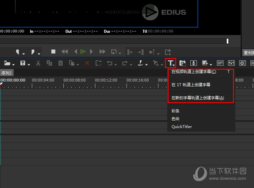Switch to the 序列1 sequence tab
This screenshot has width=254, height=188.
point(6,73)
